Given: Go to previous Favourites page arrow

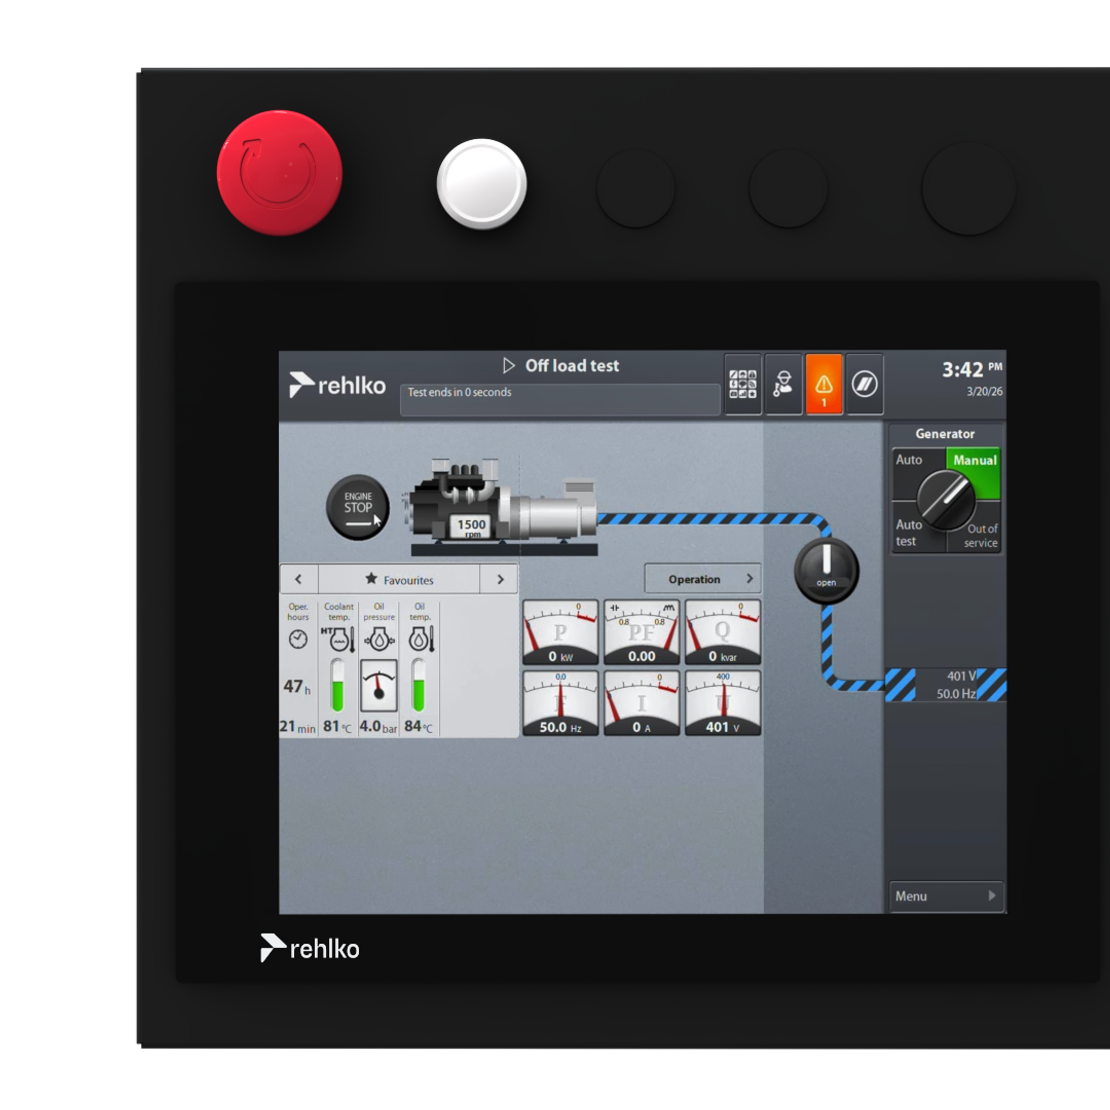Looking at the screenshot, I should click(x=299, y=579).
